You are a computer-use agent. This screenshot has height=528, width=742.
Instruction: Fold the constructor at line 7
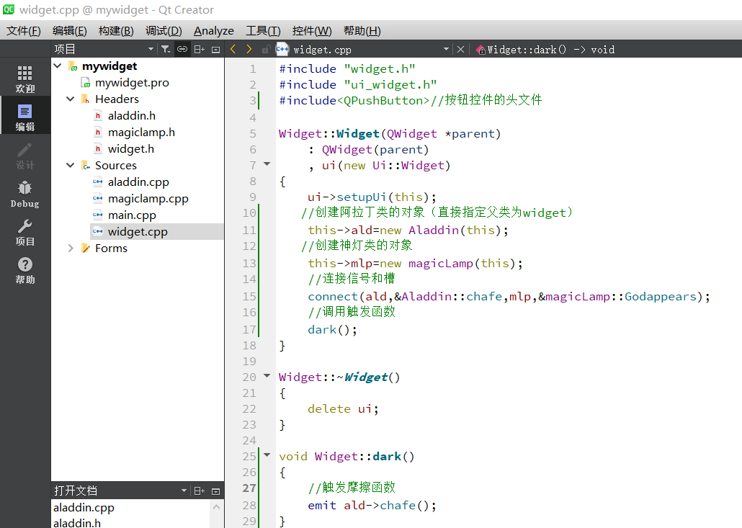pyautogui.click(x=267, y=164)
